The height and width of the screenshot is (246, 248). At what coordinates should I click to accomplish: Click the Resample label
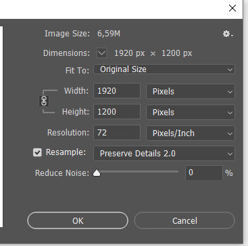point(66,152)
